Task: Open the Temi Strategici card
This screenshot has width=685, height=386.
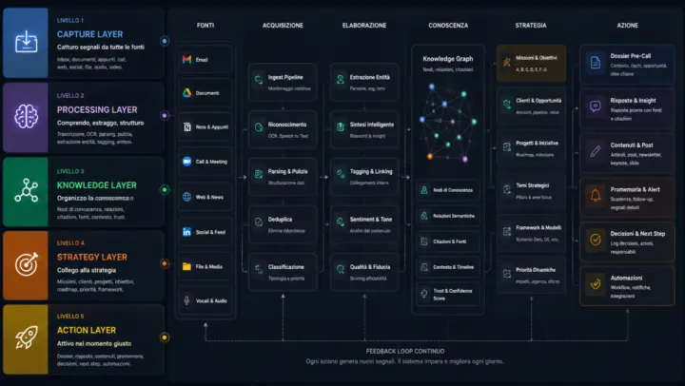Action: tap(531, 191)
